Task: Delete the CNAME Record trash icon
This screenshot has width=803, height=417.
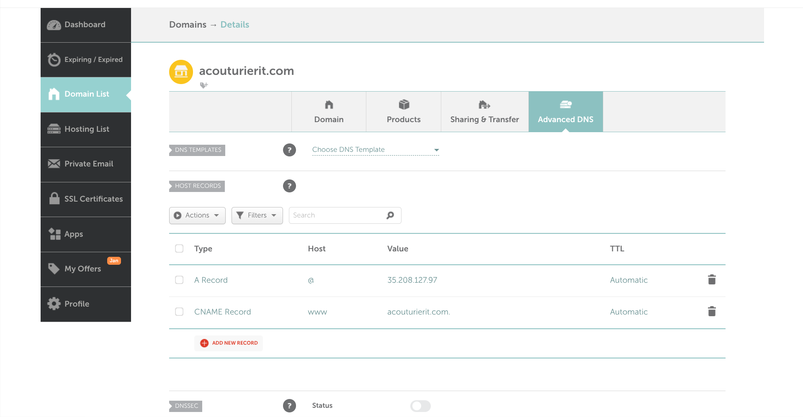Action: pyautogui.click(x=712, y=311)
